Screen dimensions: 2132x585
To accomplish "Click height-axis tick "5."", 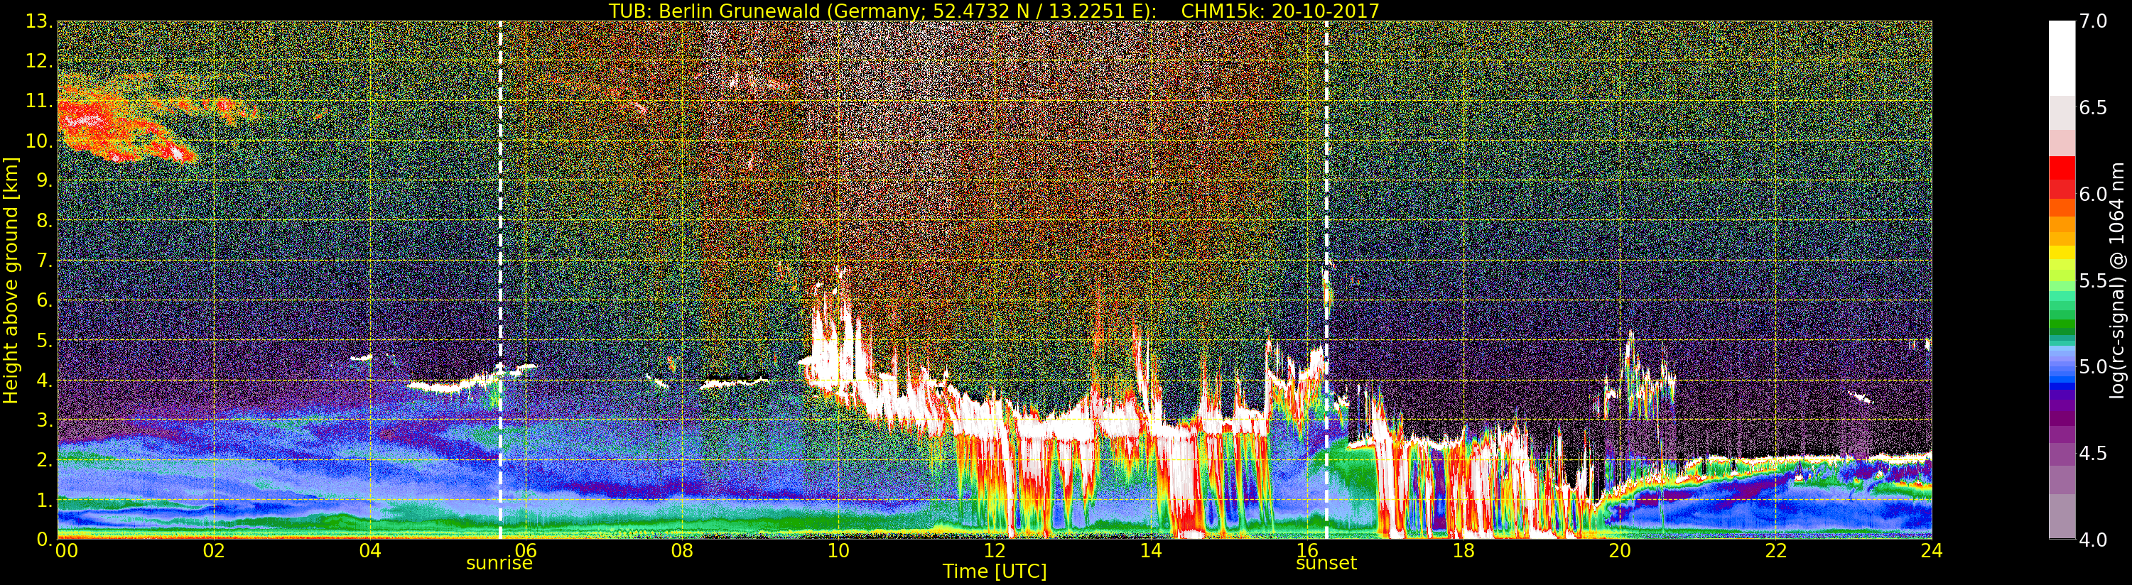I will [x=43, y=340].
